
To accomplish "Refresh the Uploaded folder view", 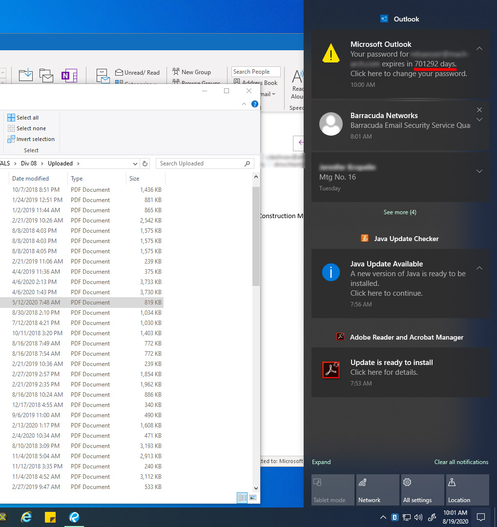I will click(x=145, y=163).
